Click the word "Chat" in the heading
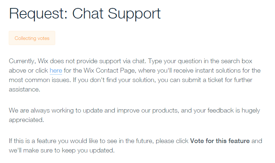This screenshot has width=275, height=163. (88, 13)
